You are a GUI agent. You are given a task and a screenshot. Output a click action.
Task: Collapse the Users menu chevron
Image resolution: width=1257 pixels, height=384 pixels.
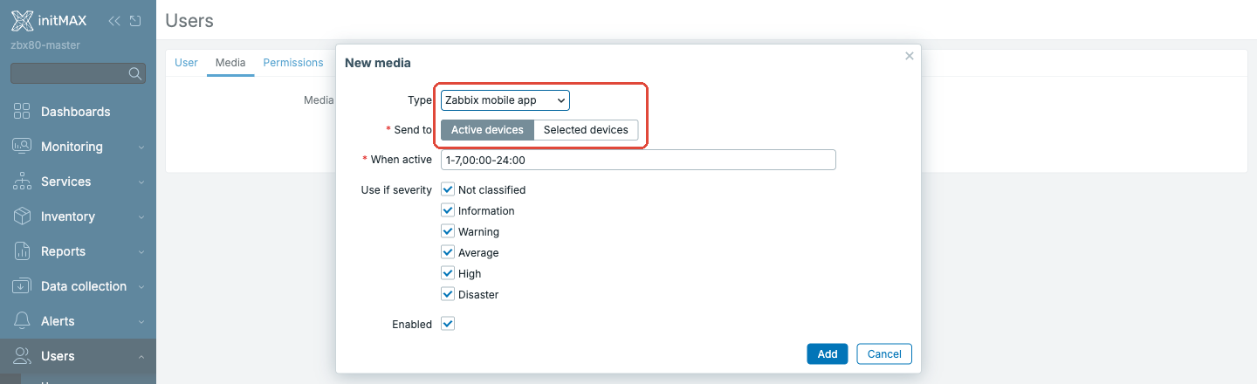tap(141, 356)
